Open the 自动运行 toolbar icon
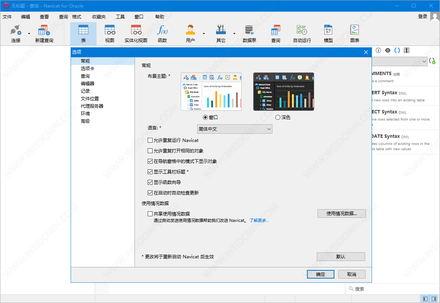Screen dimensions: 440x303 point(302,30)
